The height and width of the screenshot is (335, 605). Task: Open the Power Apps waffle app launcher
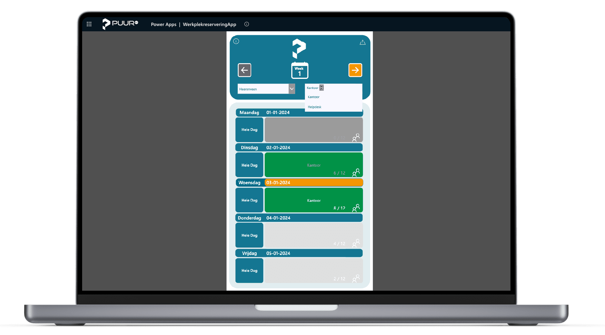[x=89, y=24]
